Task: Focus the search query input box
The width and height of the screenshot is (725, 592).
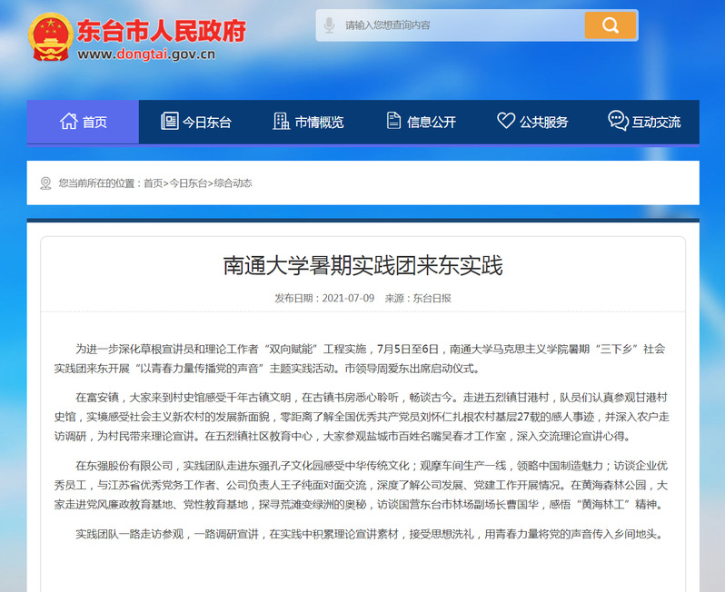Action: [459, 25]
